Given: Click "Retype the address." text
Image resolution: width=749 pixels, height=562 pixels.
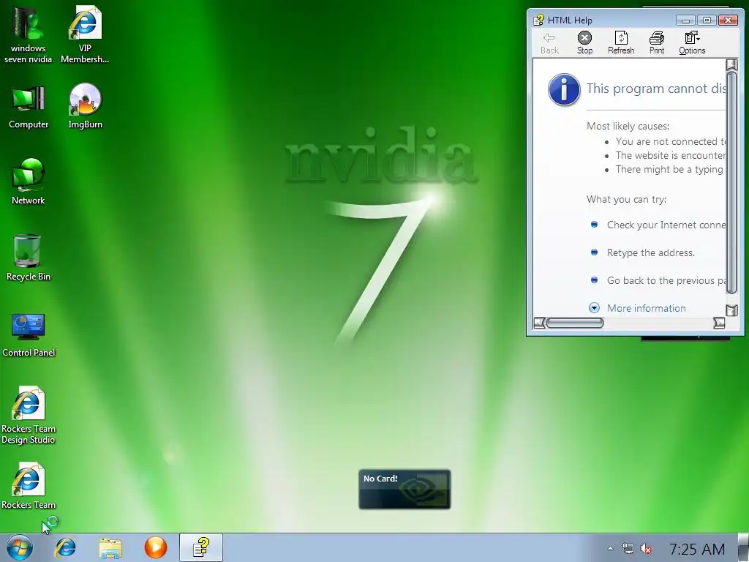Looking at the screenshot, I should pyautogui.click(x=650, y=252).
